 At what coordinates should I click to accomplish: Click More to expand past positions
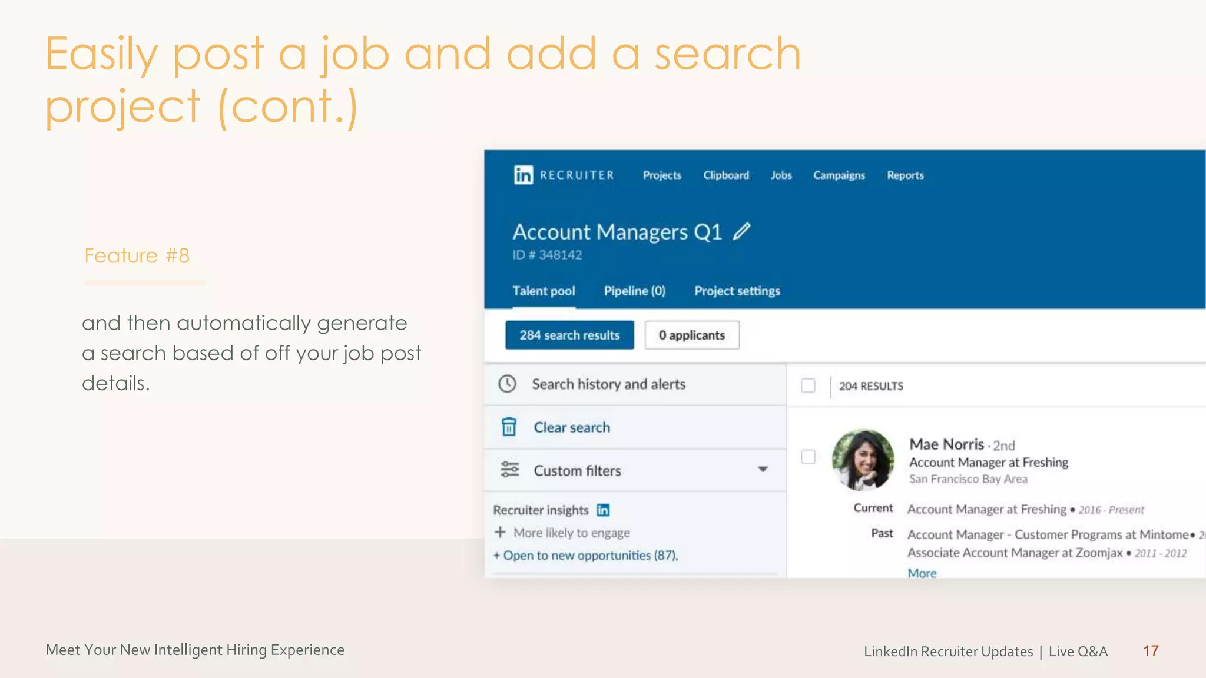click(922, 573)
